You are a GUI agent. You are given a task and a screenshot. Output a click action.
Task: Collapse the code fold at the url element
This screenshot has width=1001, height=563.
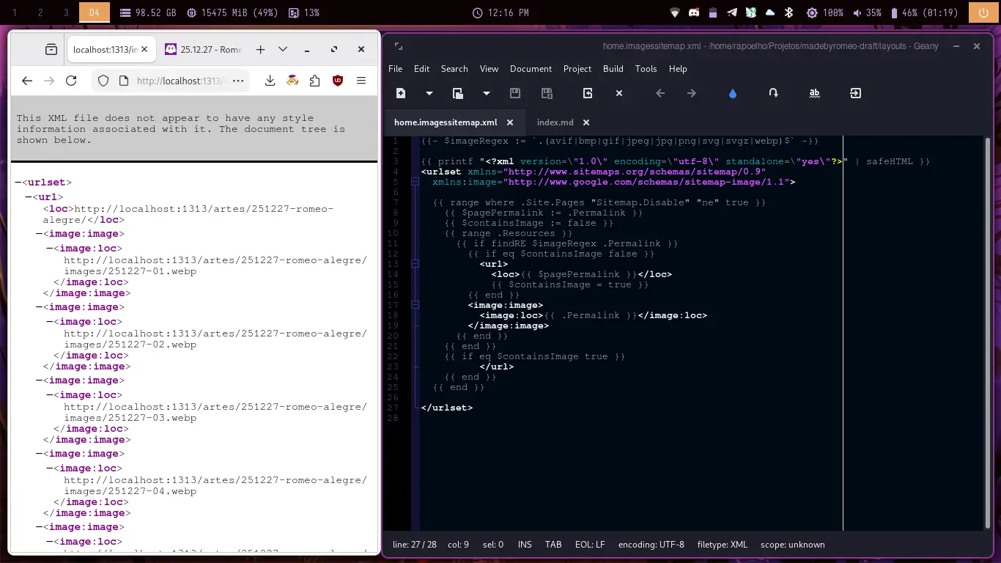pyautogui.click(x=415, y=263)
